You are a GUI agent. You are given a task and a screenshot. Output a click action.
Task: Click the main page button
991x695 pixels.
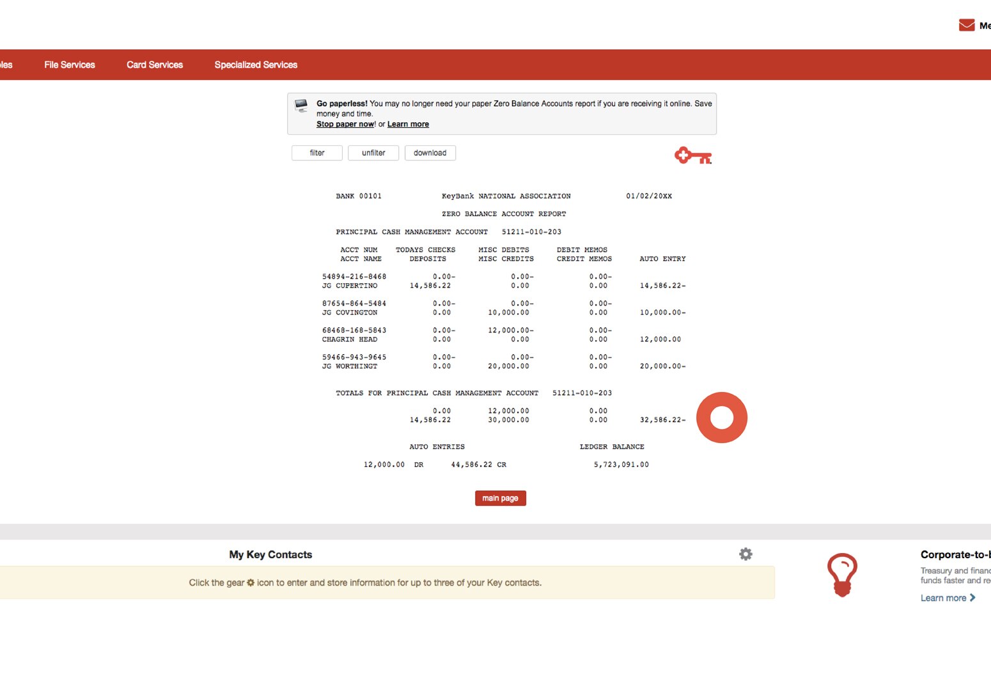click(x=500, y=498)
